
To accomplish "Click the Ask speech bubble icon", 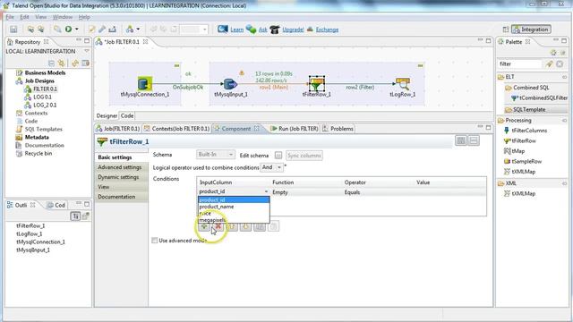I will click(x=251, y=30).
